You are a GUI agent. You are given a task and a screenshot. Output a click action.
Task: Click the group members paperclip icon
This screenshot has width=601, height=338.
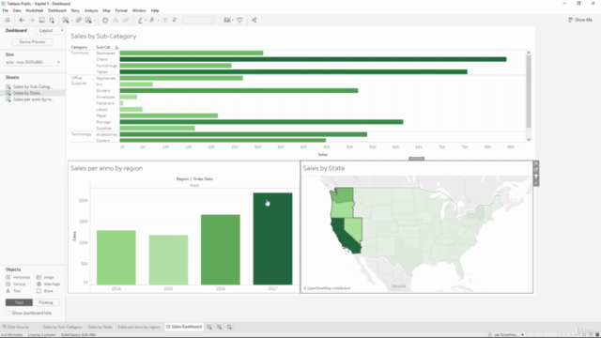point(152,20)
